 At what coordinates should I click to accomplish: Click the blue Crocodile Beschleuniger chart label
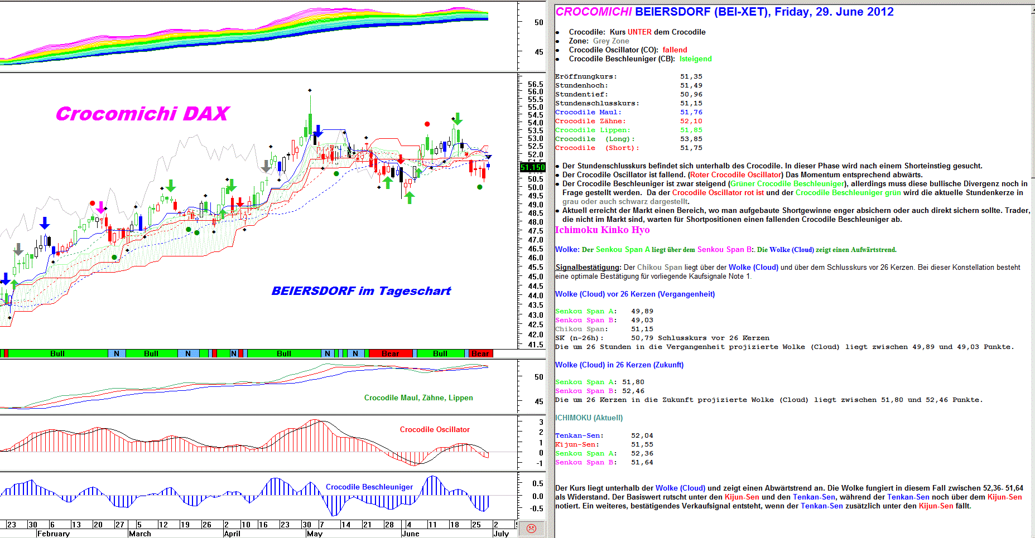coord(369,487)
